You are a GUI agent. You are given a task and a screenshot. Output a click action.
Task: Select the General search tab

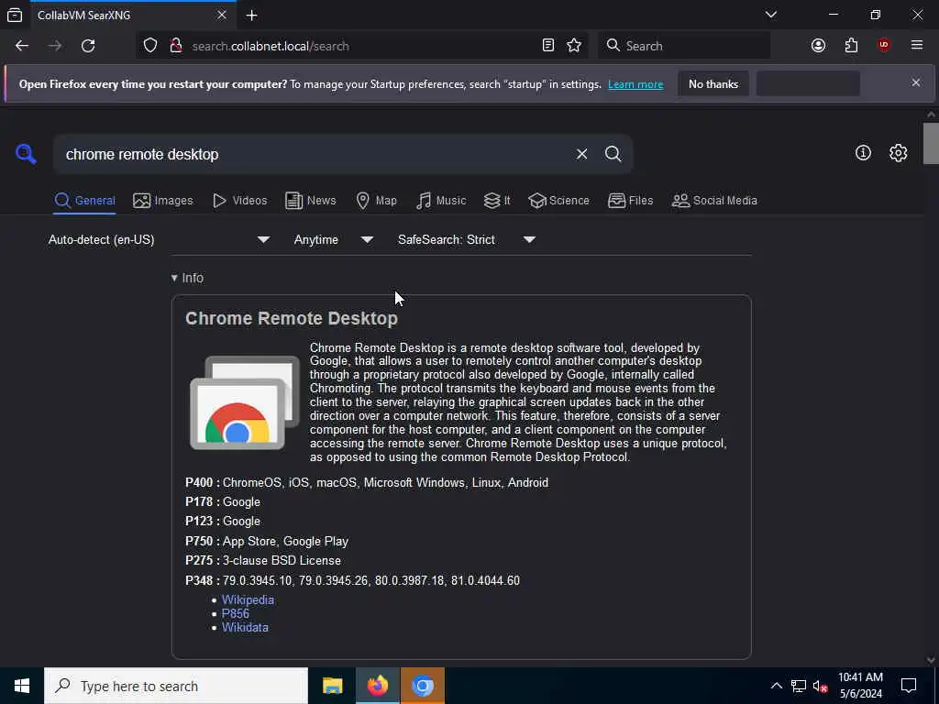[85, 201]
